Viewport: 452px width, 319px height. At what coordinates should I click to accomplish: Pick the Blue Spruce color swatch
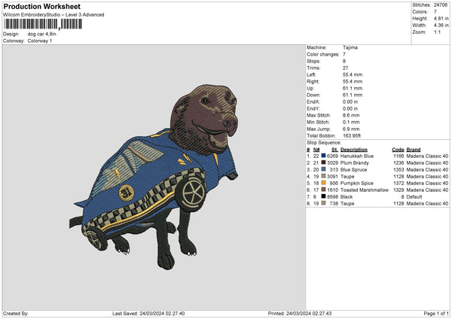coord(322,169)
